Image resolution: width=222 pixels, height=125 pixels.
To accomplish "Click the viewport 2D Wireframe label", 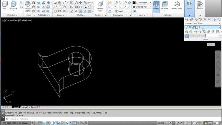I will coord(25,20).
